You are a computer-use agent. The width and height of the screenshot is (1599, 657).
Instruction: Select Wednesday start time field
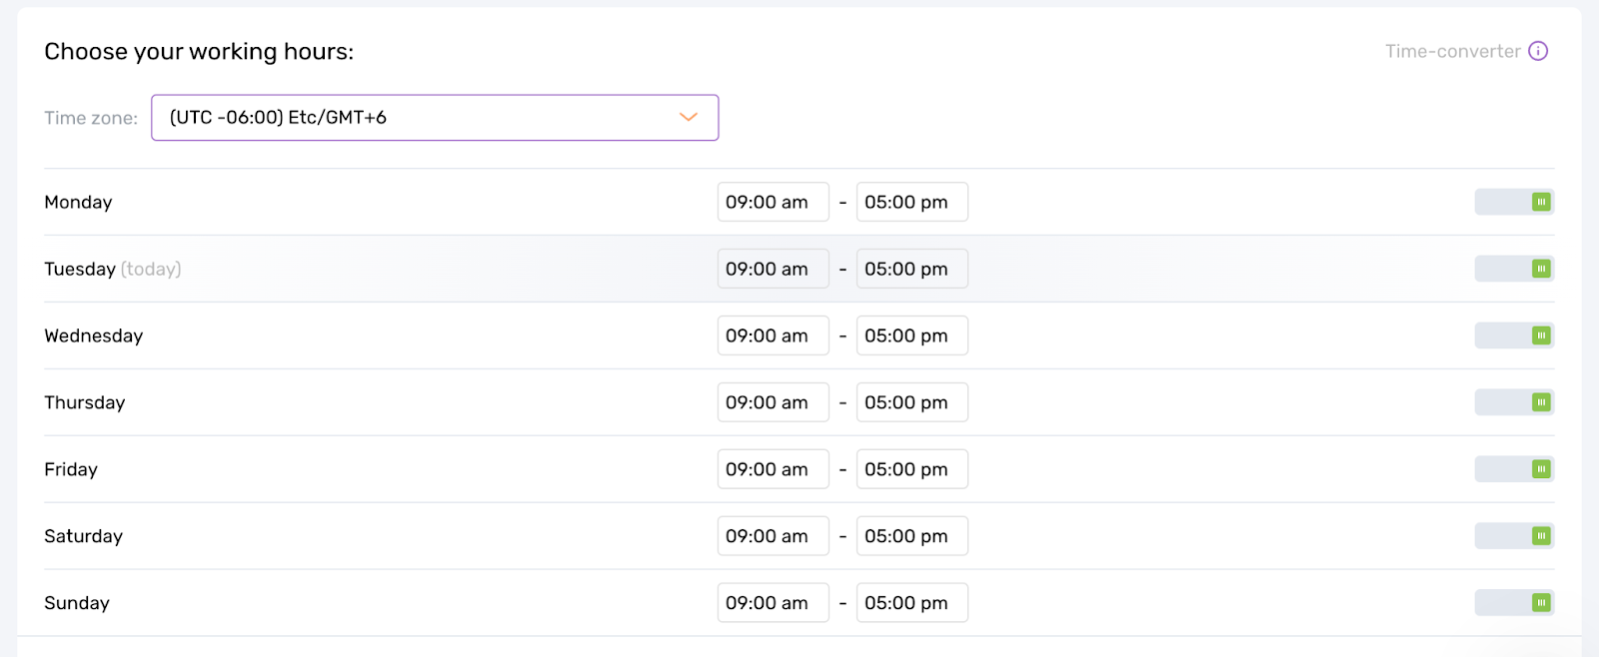774,335
